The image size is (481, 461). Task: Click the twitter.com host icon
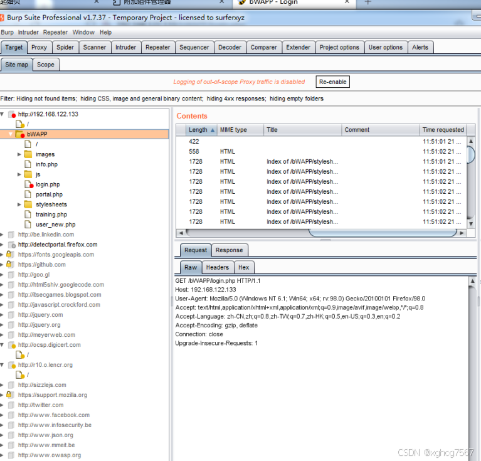[x=11, y=405]
